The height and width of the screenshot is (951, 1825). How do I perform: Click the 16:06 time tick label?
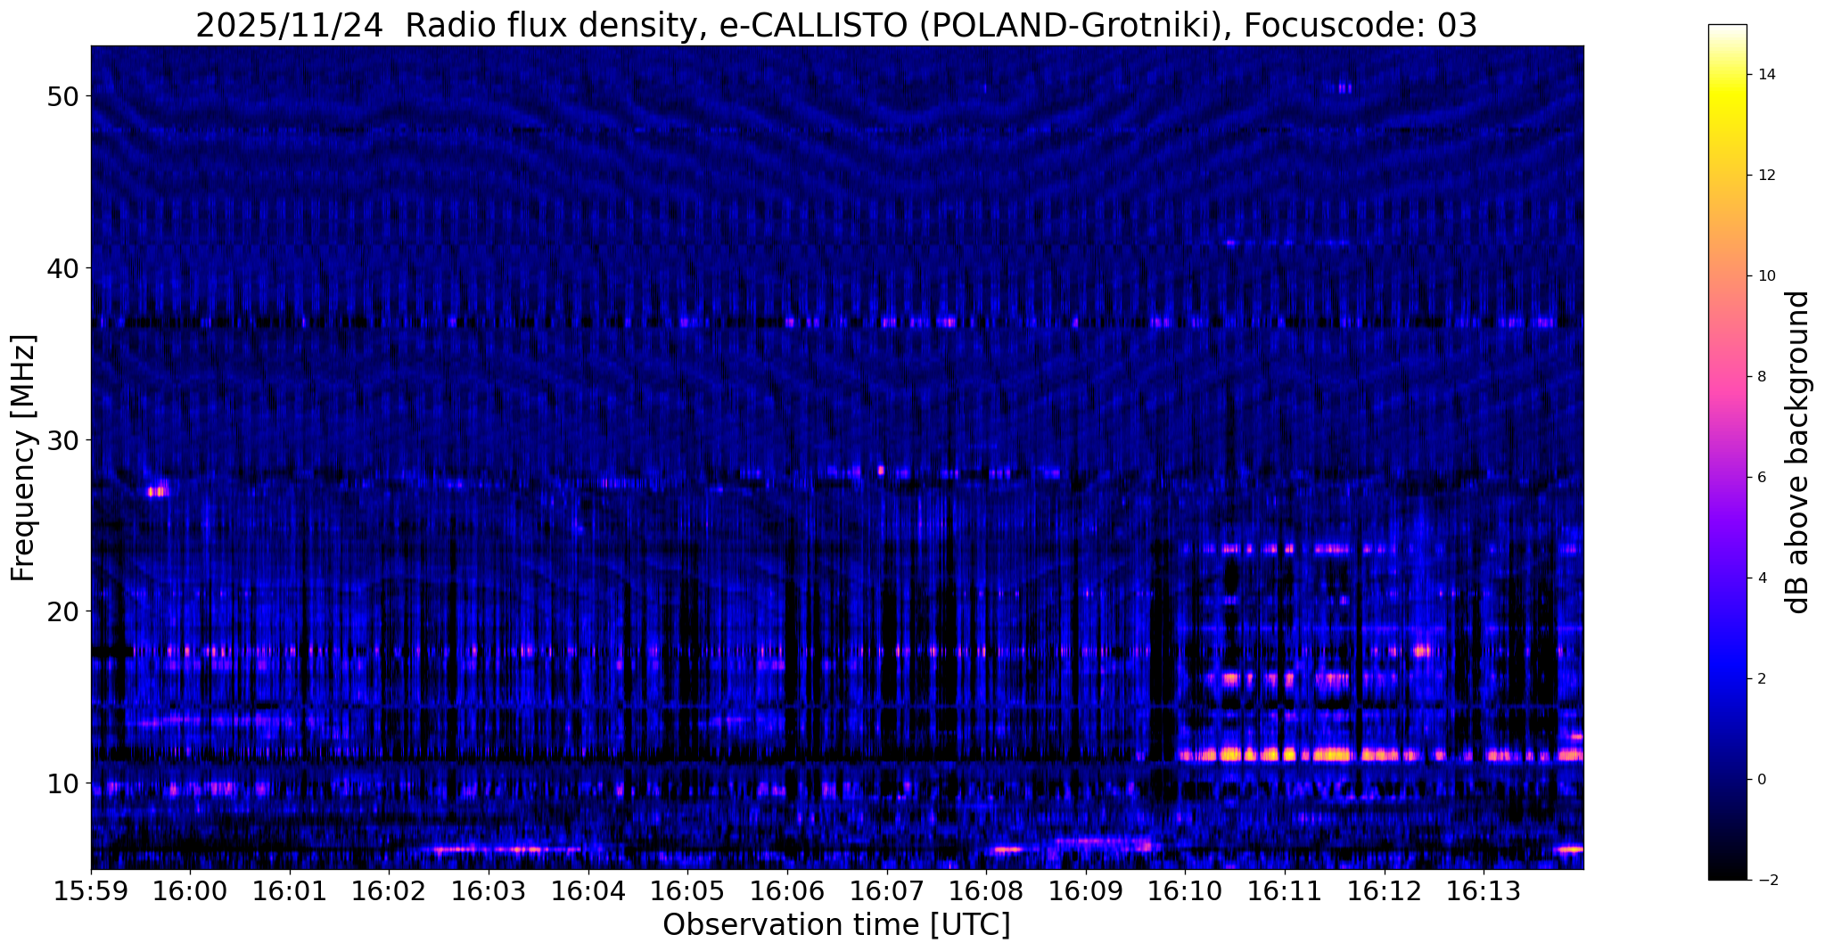[x=787, y=890]
